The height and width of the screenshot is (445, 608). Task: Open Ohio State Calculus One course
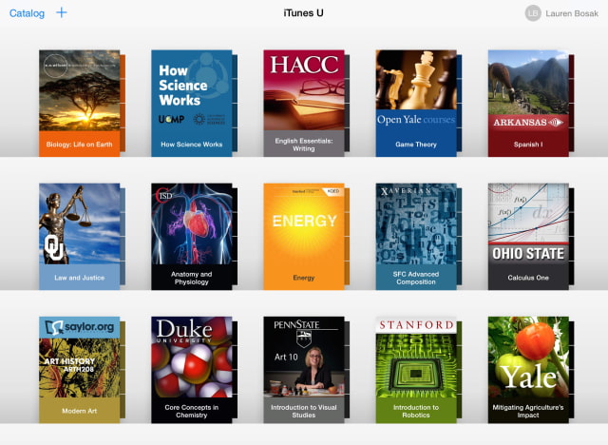tap(528, 237)
